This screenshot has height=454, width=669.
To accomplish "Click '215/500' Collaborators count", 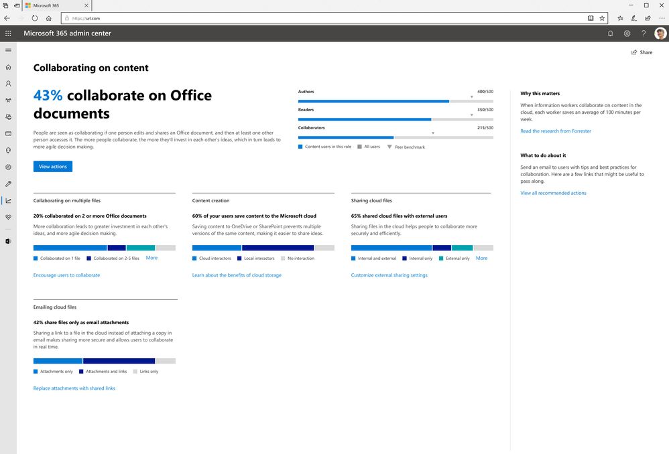I will pos(485,128).
